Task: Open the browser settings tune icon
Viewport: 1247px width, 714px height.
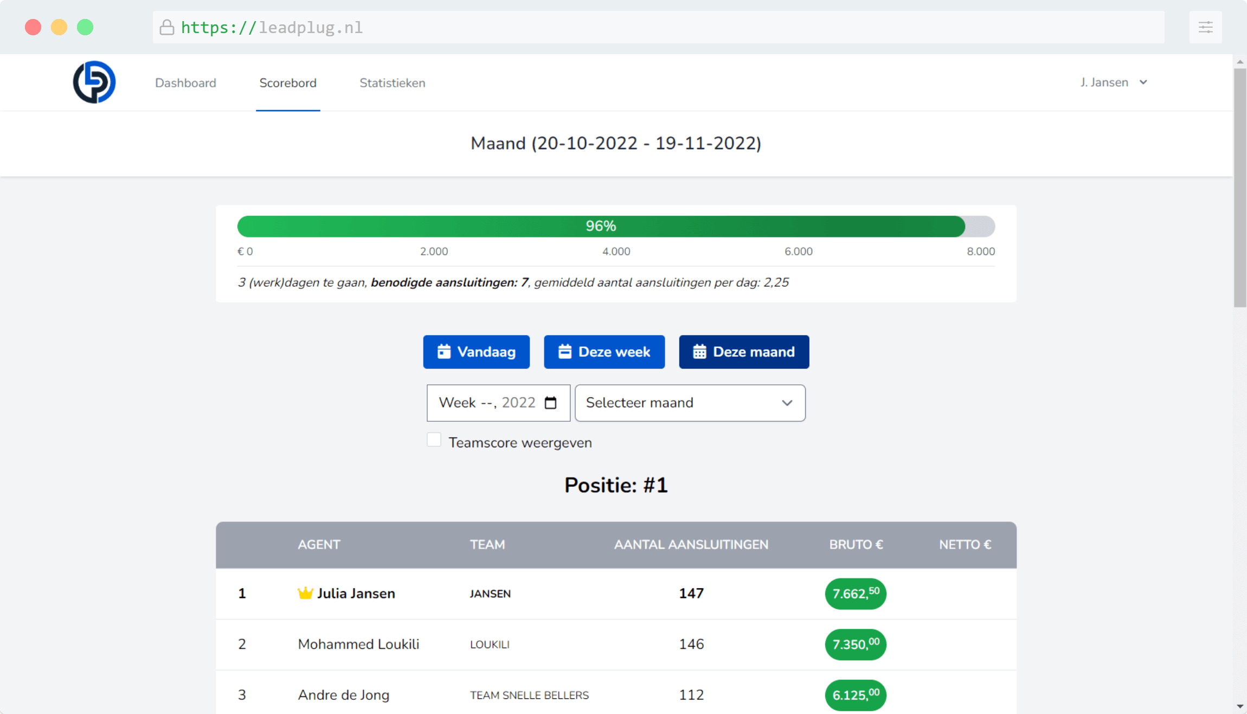Action: [x=1206, y=27]
